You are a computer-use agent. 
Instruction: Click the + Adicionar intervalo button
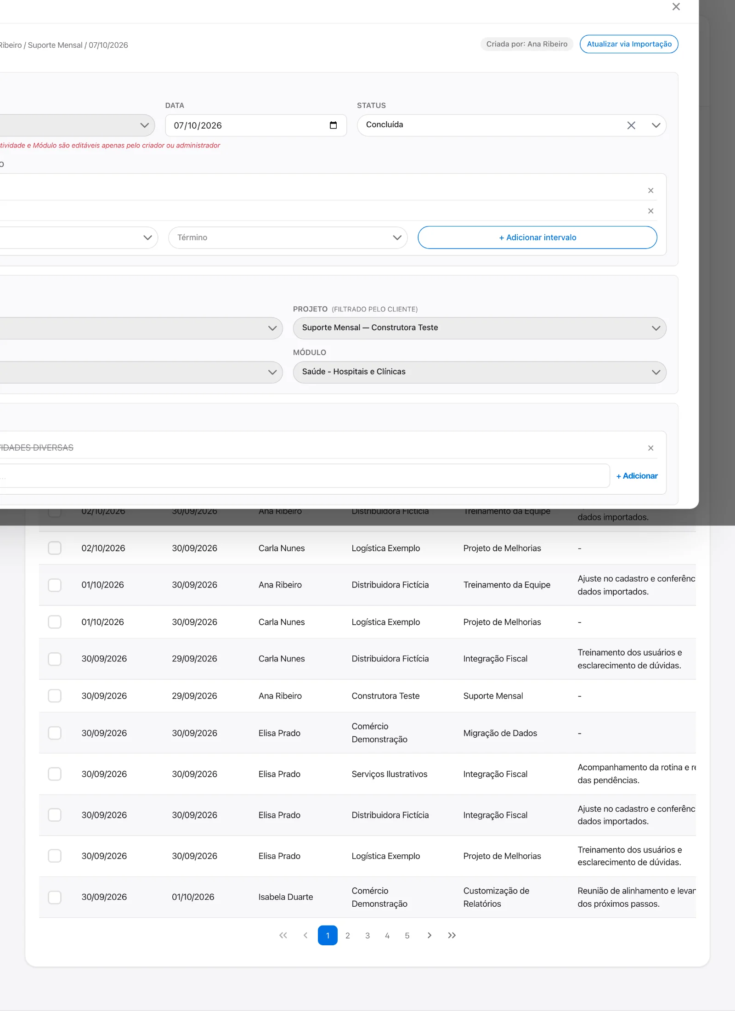537,237
